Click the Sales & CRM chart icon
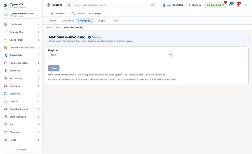This screenshot has width=252, height=154. 6,32
